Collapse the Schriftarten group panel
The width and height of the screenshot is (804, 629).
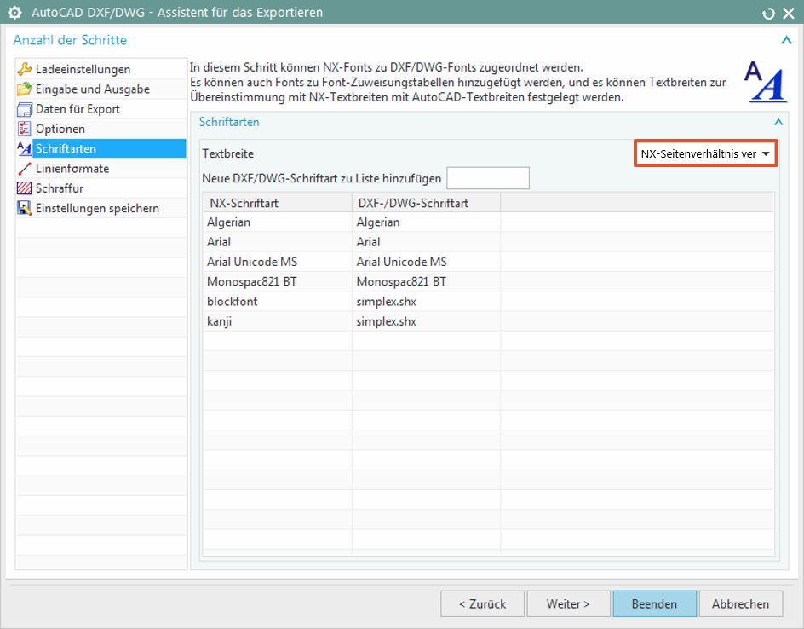(777, 122)
